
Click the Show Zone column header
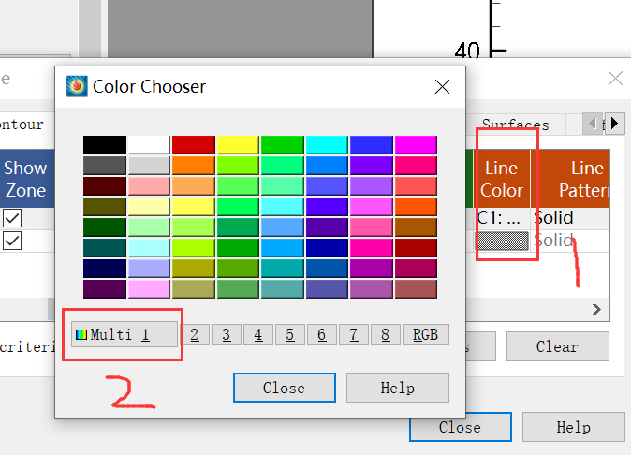26,179
